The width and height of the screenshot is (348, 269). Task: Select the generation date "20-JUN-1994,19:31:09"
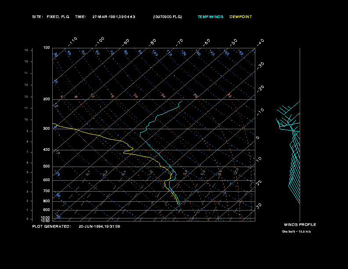coord(99,226)
